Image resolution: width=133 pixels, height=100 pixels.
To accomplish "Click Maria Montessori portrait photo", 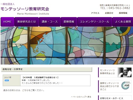I will click(125, 72).
